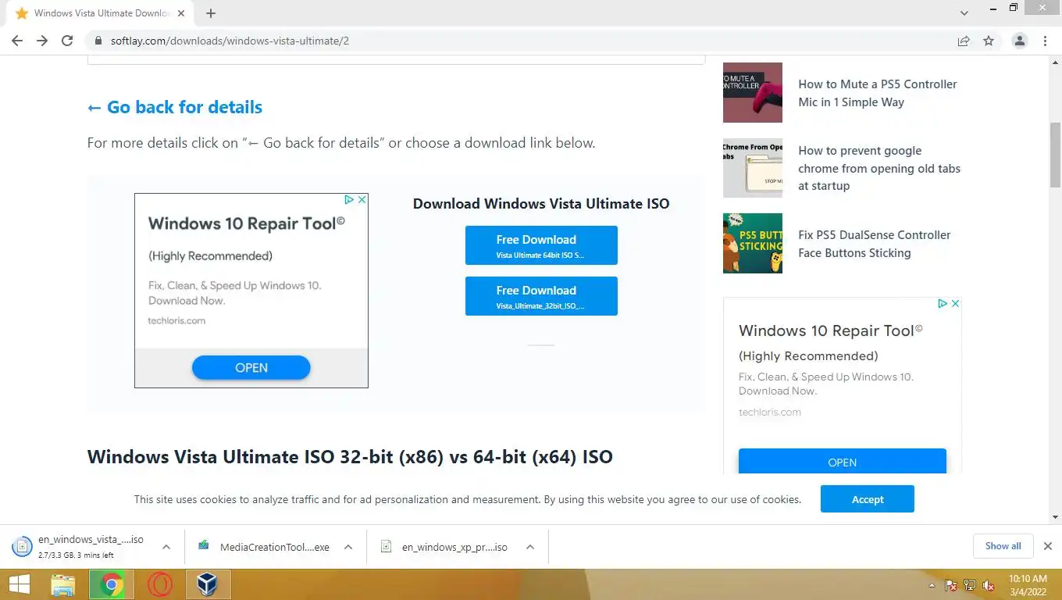Open the taskbar clock showing 10:10 AM
Image resolution: width=1062 pixels, height=600 pixels.
pos(1028,584)
